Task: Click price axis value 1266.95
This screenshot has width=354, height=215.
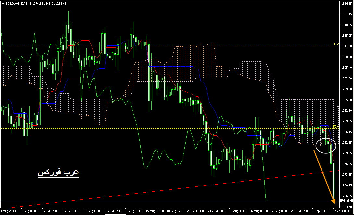Action: point(347,196)
